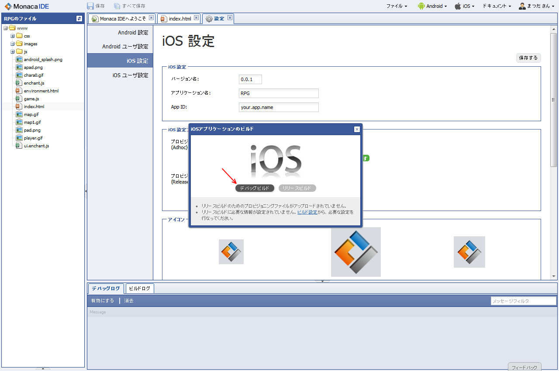Click the save disk icon in toolbar
Screen dimensions: 559x371
tap(90, 6)
